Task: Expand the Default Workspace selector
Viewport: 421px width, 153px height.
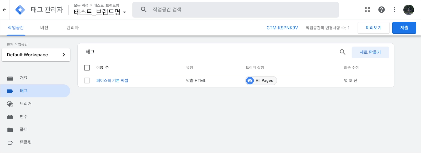Action: click(x=36, y=55)
